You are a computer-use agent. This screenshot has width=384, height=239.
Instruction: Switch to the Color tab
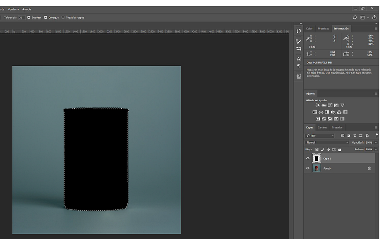[x=309, y=28]
